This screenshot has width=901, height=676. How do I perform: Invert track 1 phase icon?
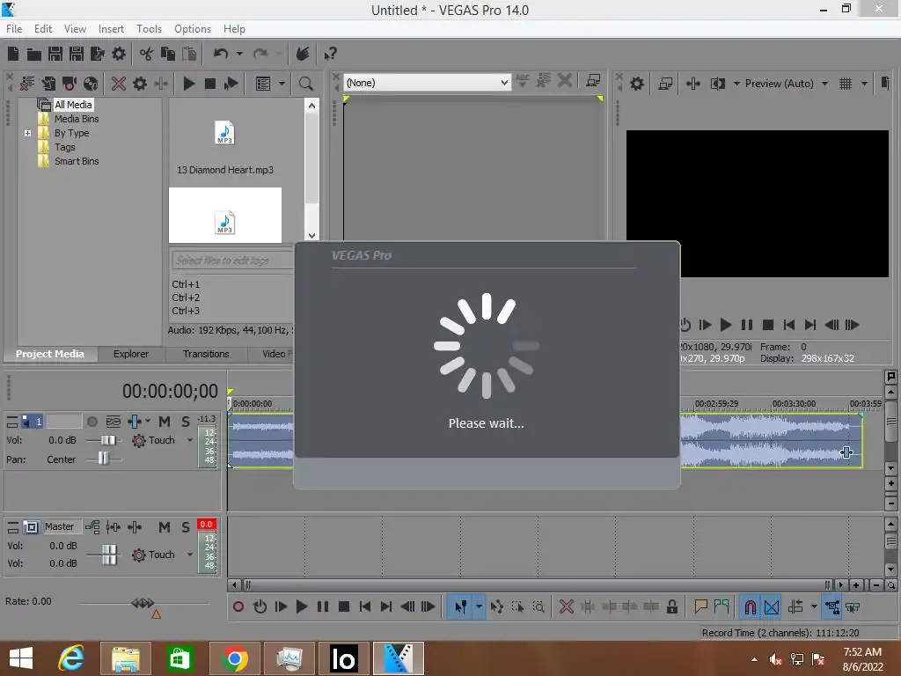[114, 422]
